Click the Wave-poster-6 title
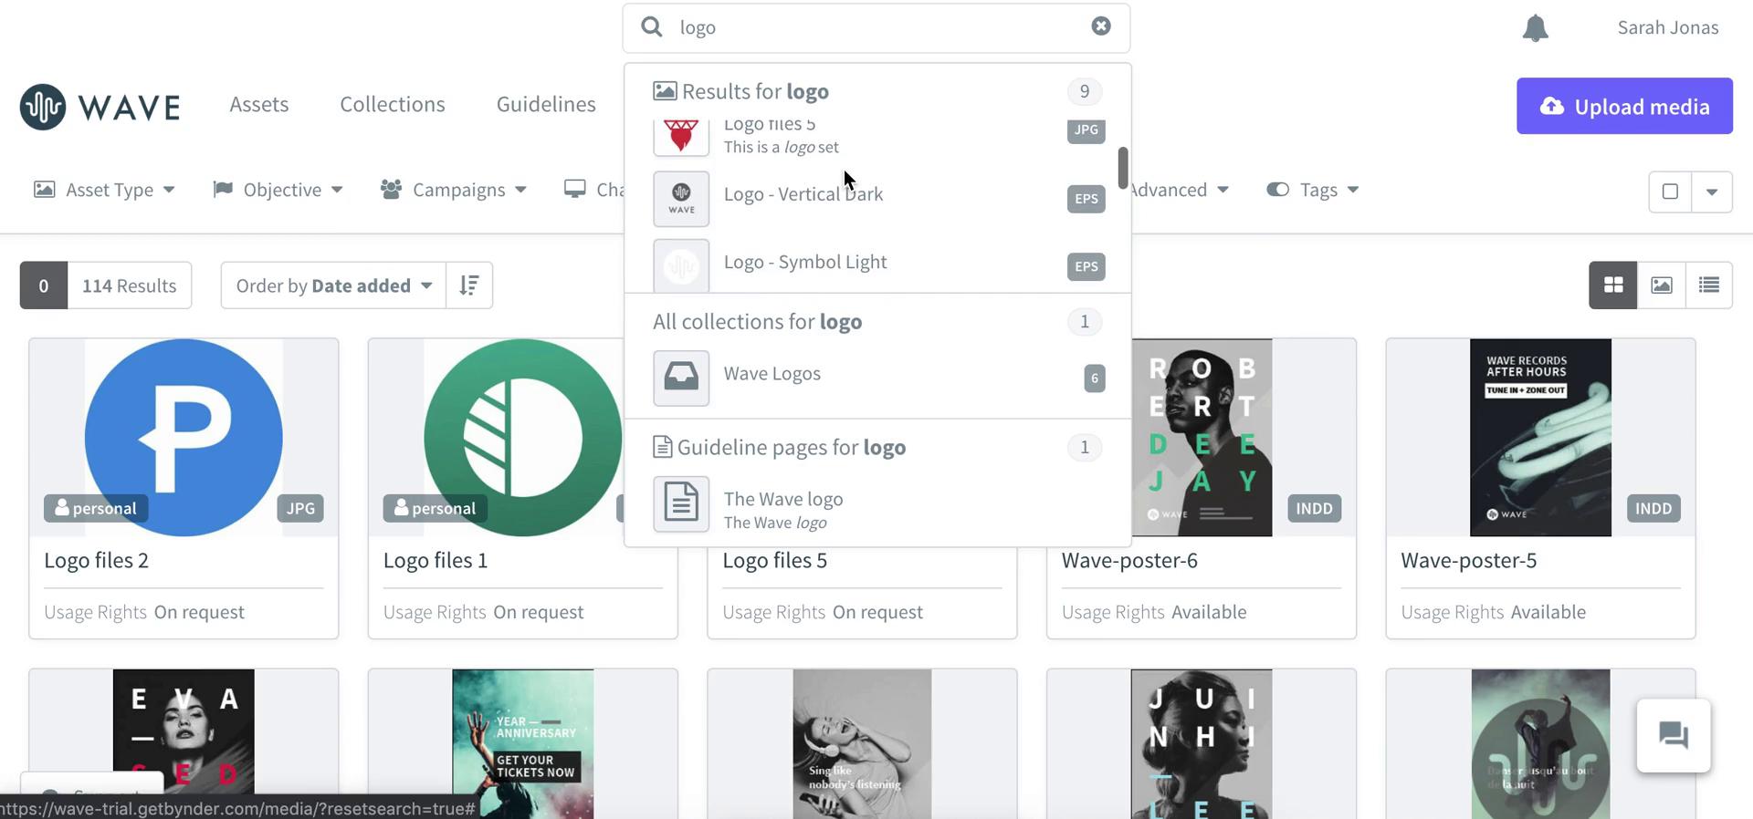Screen dimensions: 1753x819 [1129, 560]
